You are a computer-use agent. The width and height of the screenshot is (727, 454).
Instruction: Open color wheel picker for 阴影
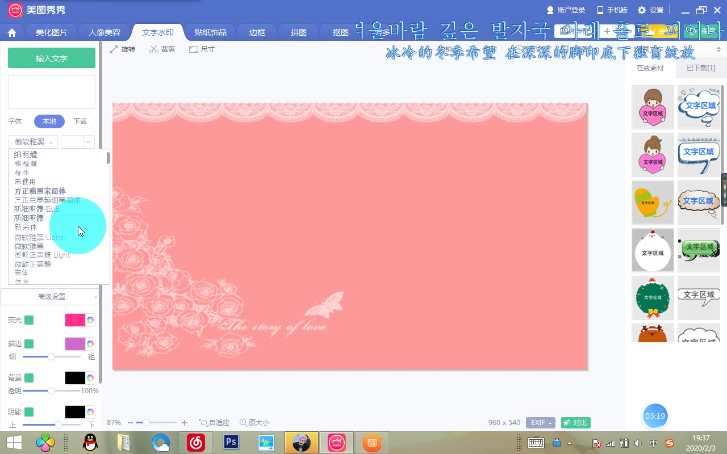(90, 412)
